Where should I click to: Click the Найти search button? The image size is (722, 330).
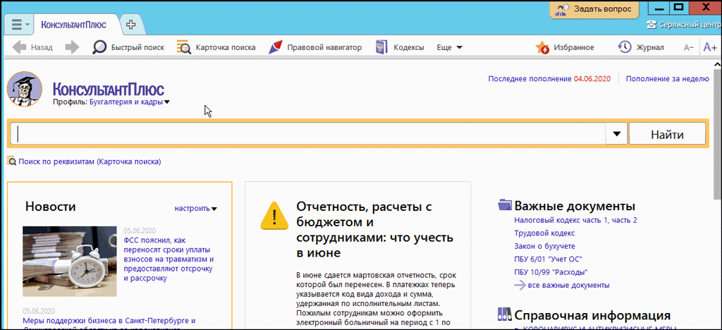(666, 133)
